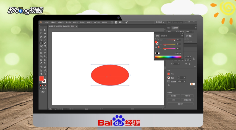Open the artboard number dropdown in status bar

pyautogui.click(x=68, y=109)
